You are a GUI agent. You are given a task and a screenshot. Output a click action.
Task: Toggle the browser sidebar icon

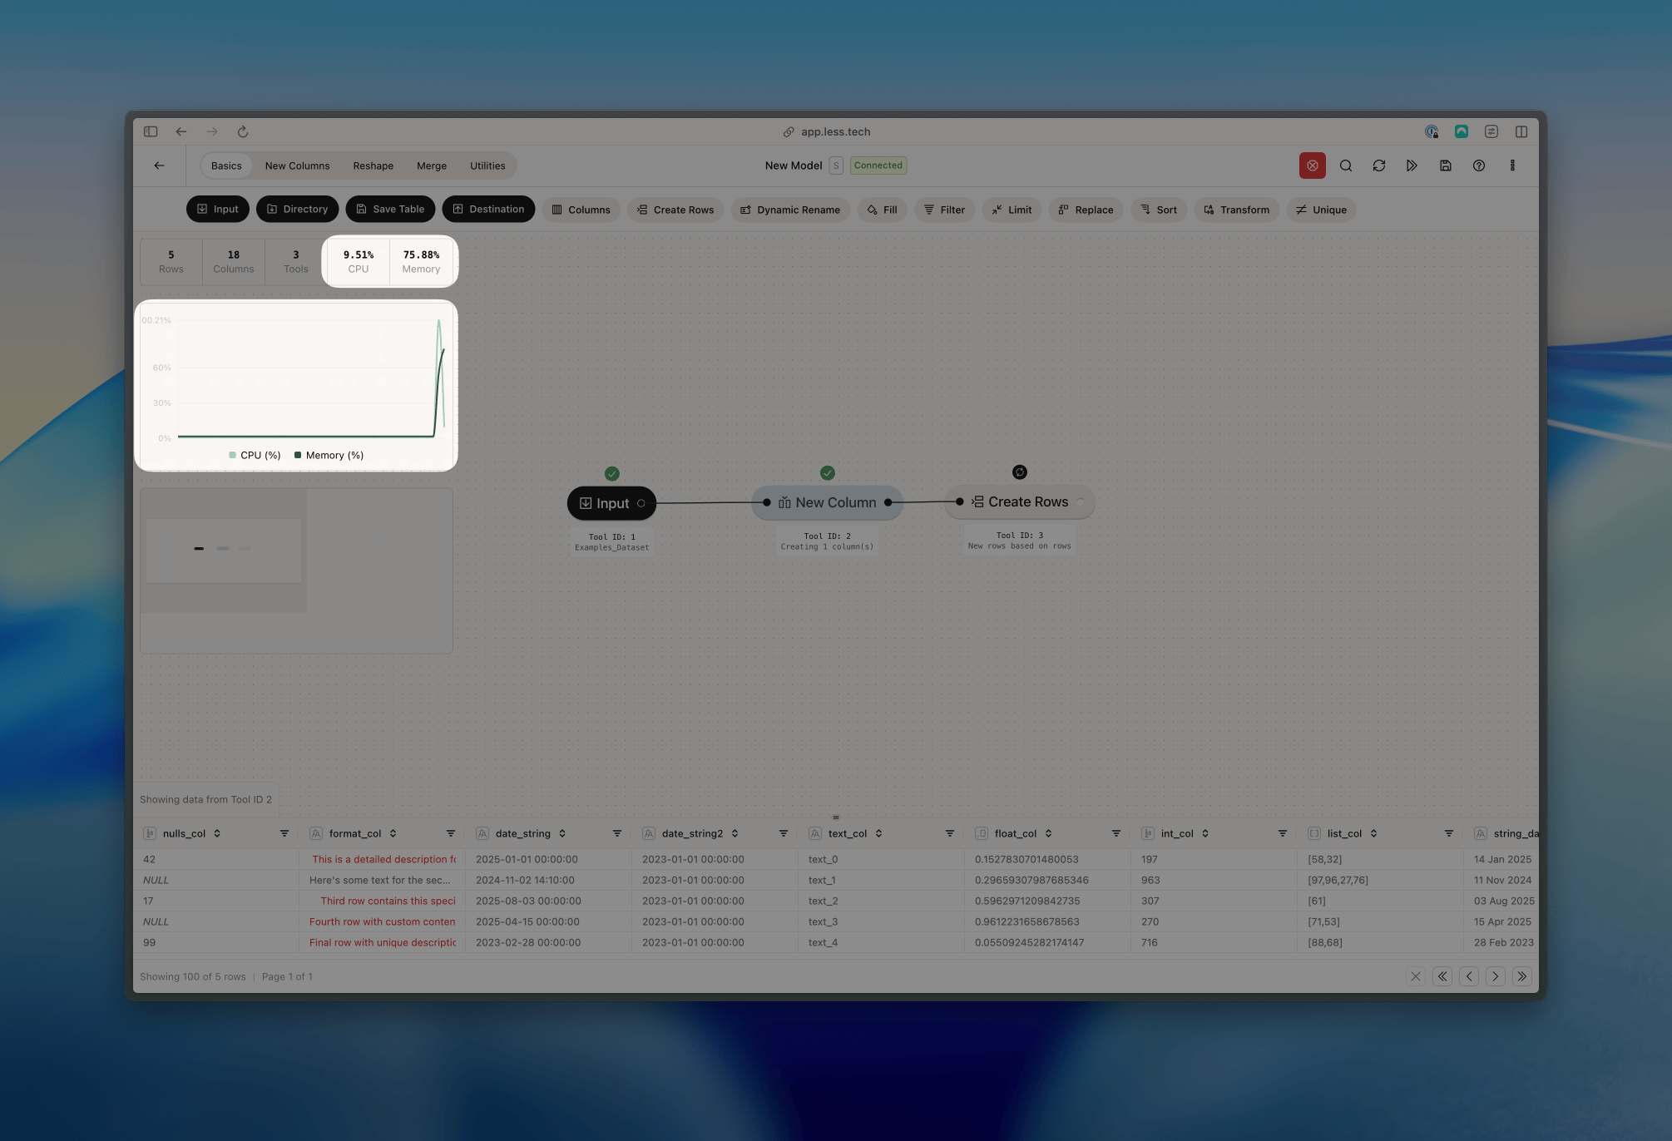(x=151, y=131)
